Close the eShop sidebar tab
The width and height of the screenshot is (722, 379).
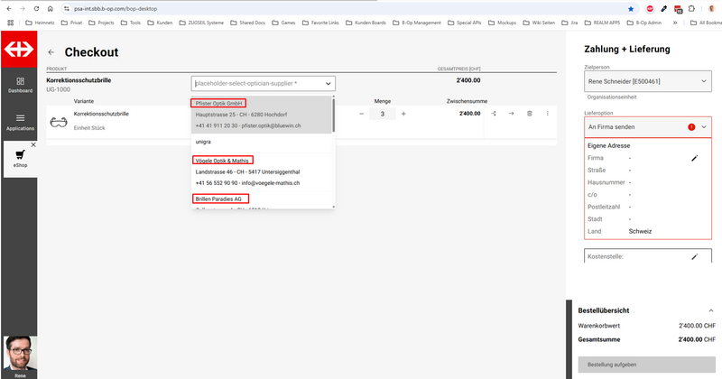33,144
